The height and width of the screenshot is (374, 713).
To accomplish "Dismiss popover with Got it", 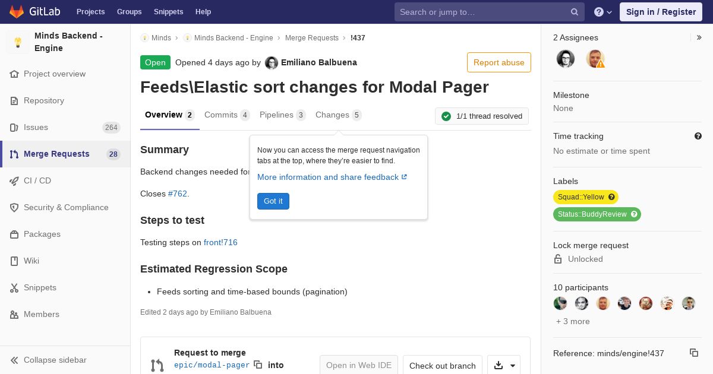I will (273, 201).
